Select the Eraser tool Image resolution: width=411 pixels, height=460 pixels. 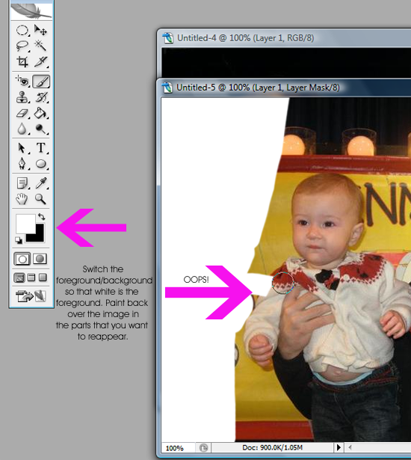pos(22,113)
